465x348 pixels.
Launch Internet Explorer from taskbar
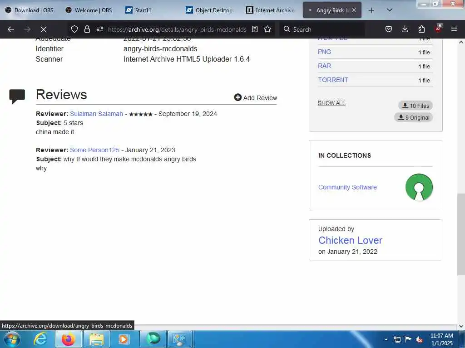[x=40, y=339]
